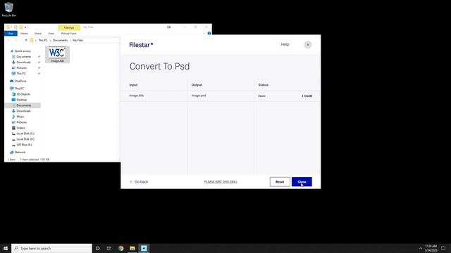Click the Input column header
This screenshot has width=451, height=253.
coord(133,85)
